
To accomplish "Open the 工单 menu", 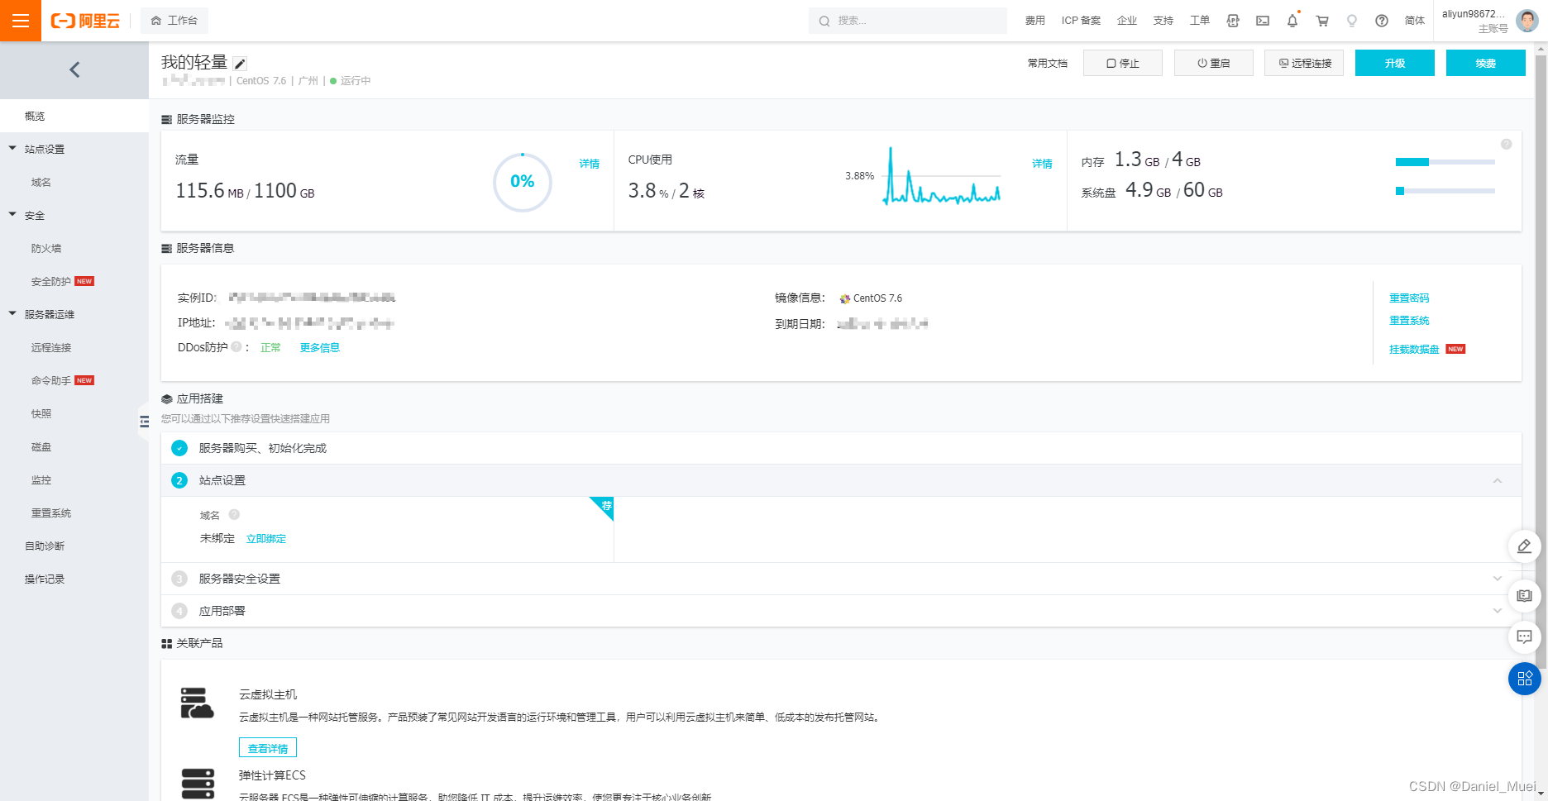I will click(1200, 21).
